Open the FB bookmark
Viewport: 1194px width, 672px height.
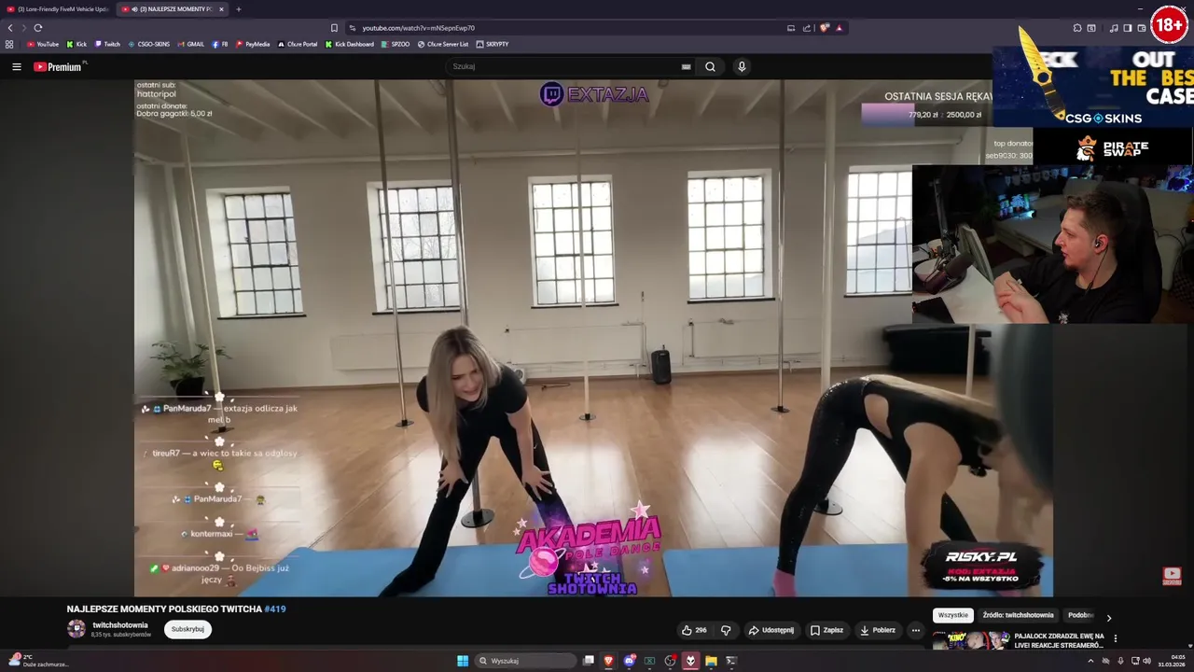[x=220, y=44]
